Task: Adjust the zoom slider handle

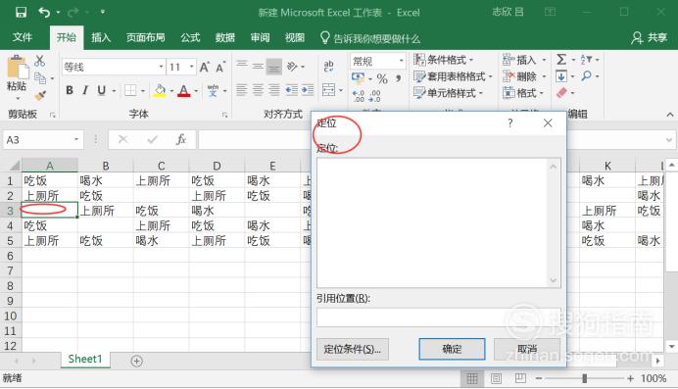Action: pos(584,378)
